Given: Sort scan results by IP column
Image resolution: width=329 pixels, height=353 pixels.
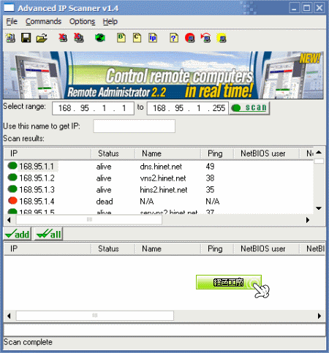Looking at the screenshot, I should (48, 153).
